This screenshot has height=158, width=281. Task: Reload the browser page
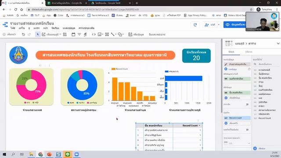[16, 10]
